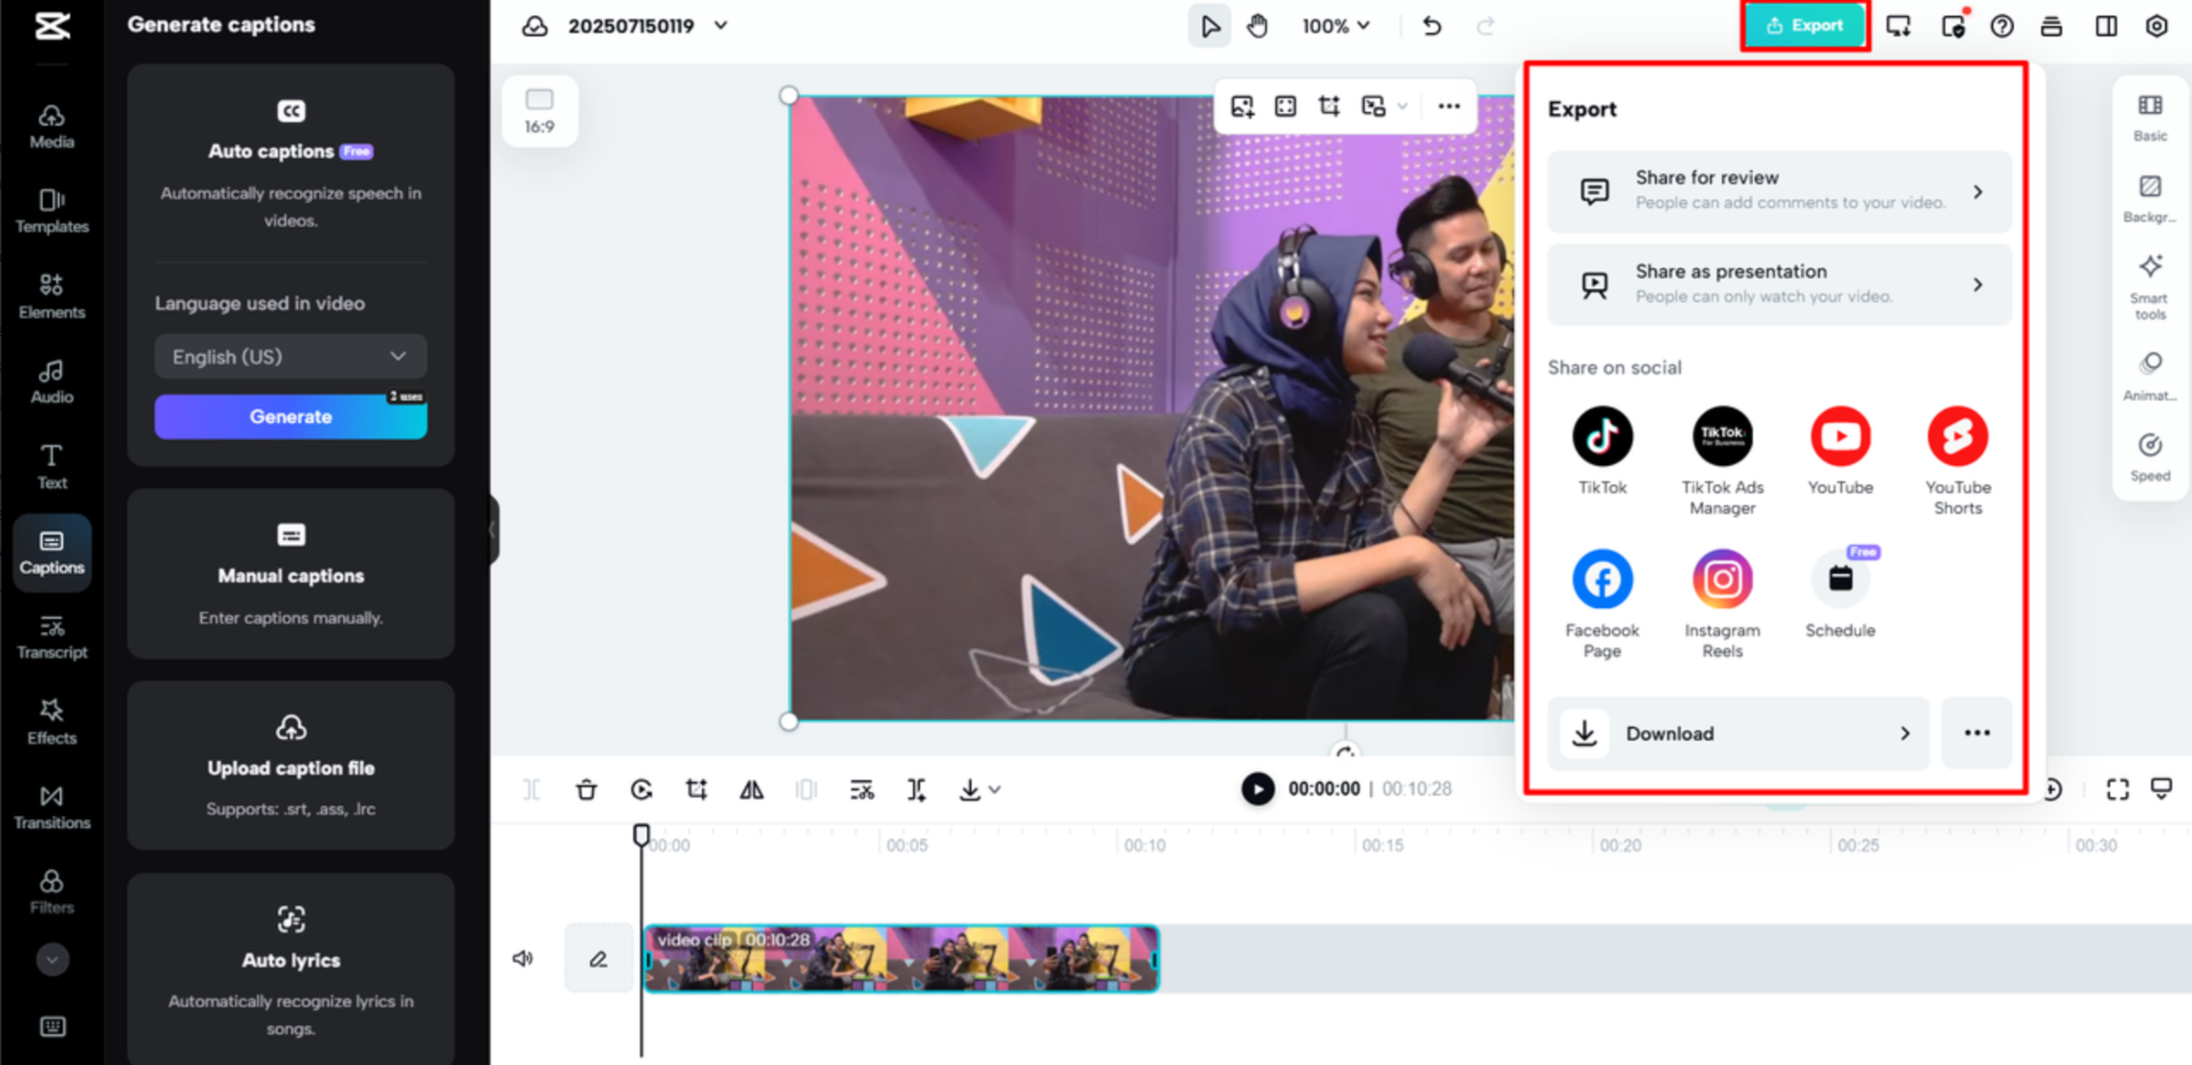Switch to the Effects sidebar tab
2192x1065 pixels.
coord(51,721)
